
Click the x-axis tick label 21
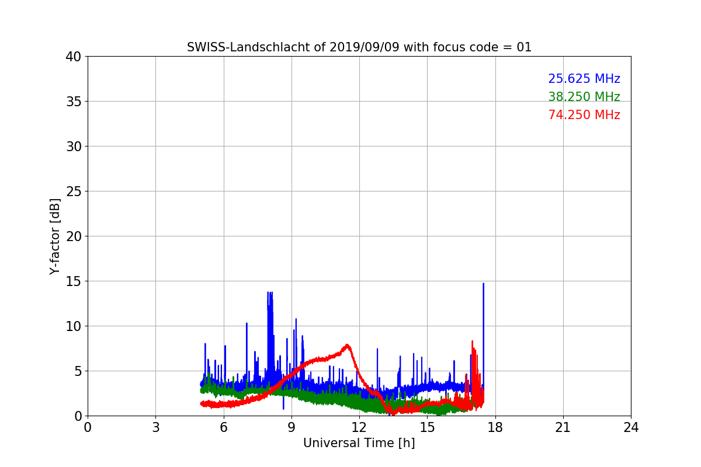coord(563,427)
